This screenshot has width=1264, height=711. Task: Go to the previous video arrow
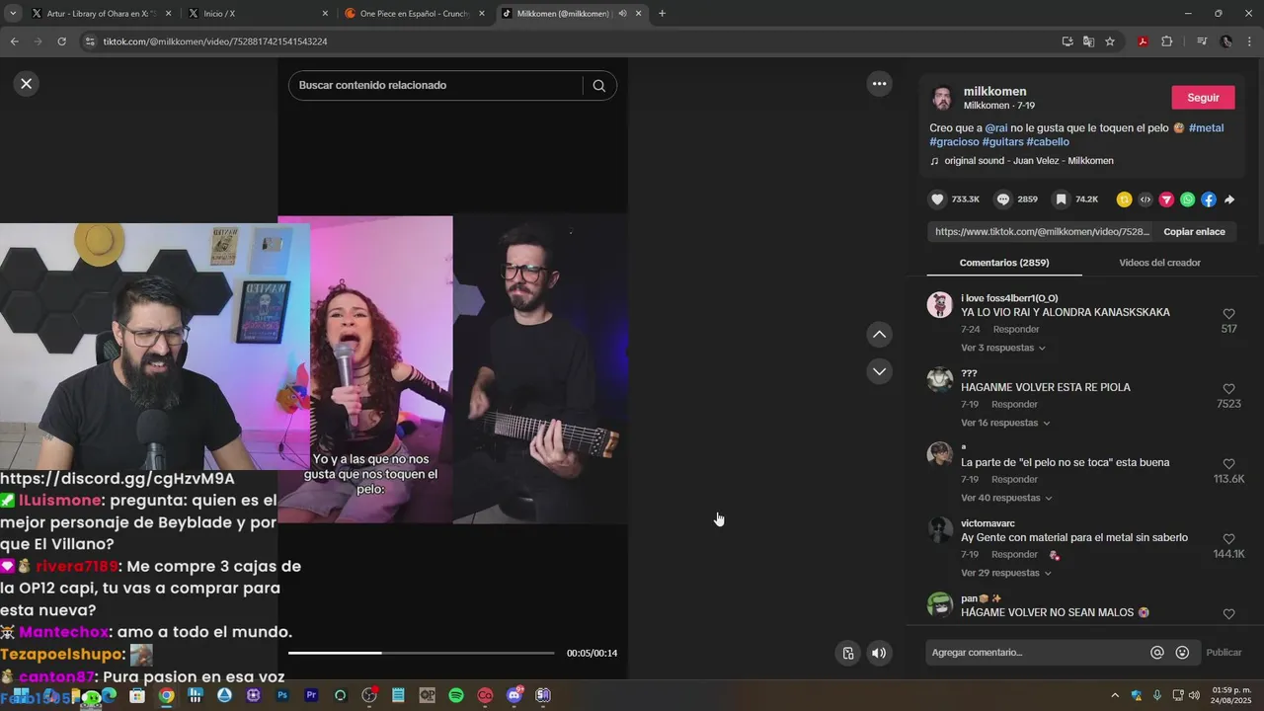point(879,335)
